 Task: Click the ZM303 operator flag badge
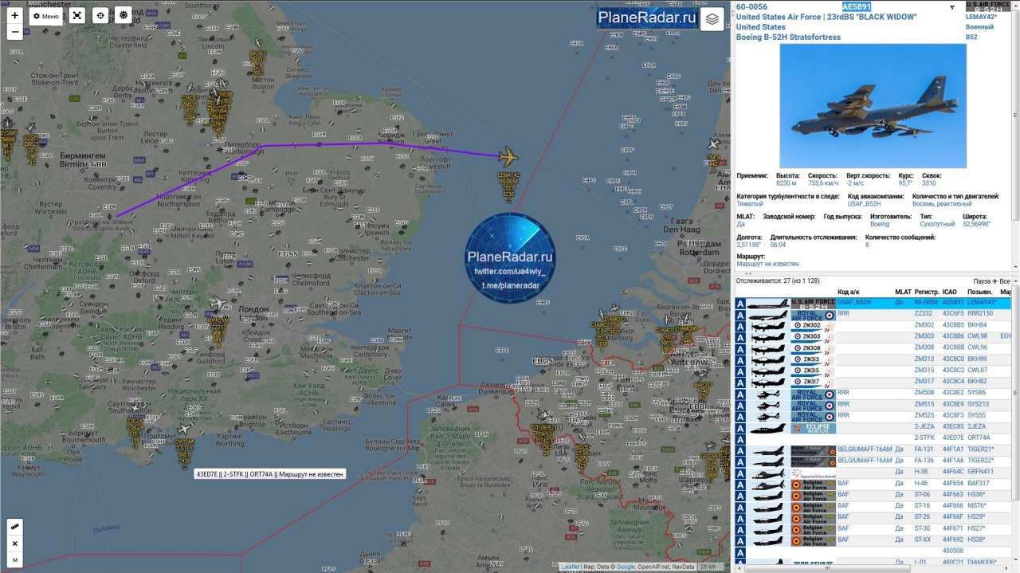pyautogui.click(x=813, y=336)
